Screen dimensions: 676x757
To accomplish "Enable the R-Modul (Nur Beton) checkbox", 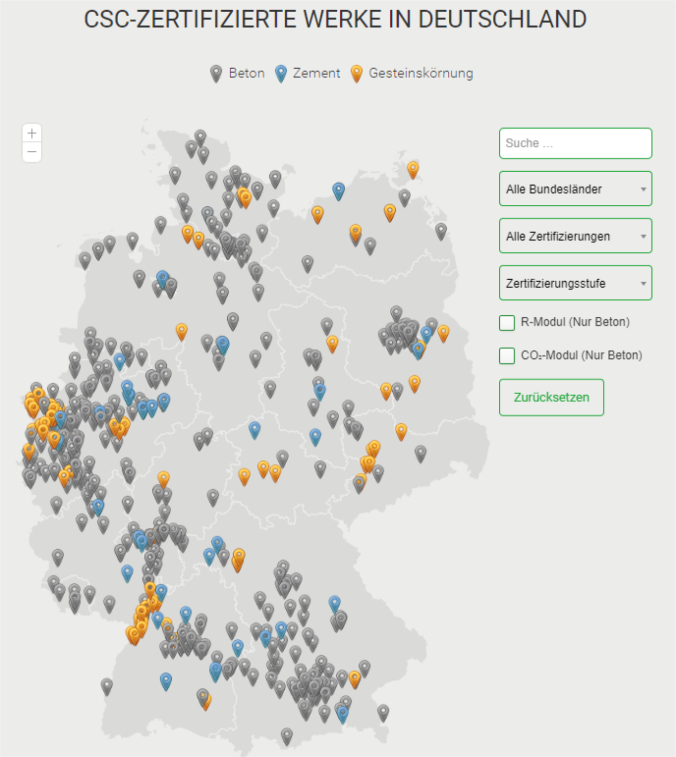I will pos(506,321).
